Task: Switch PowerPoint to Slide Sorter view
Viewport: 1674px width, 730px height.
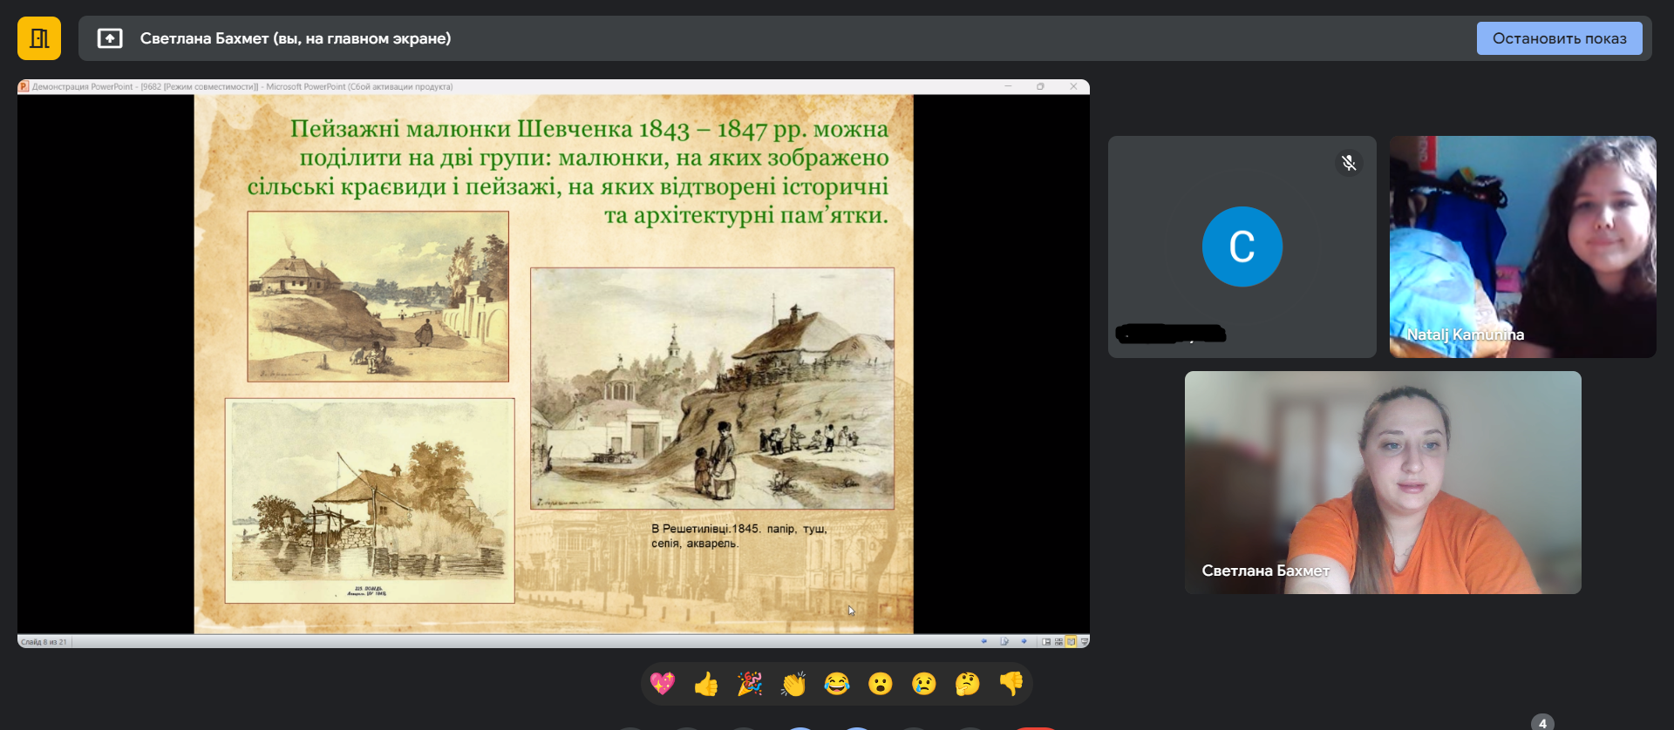Action: 1058,641
